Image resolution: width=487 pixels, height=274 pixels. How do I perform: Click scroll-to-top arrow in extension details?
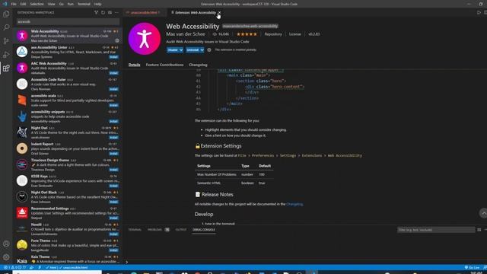(483, 213)
